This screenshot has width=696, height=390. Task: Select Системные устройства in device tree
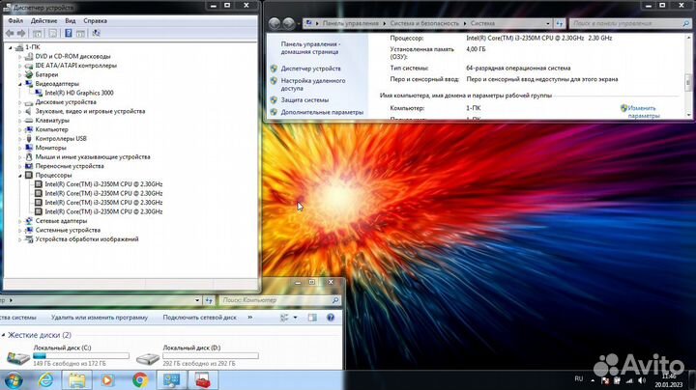[x=68, y=230]
